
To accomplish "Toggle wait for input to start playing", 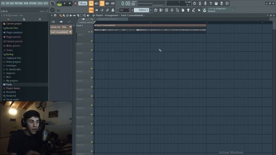I will (x=97, y=3).
